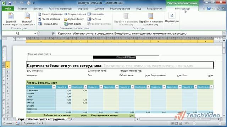Insert Имя файла element

73,24
